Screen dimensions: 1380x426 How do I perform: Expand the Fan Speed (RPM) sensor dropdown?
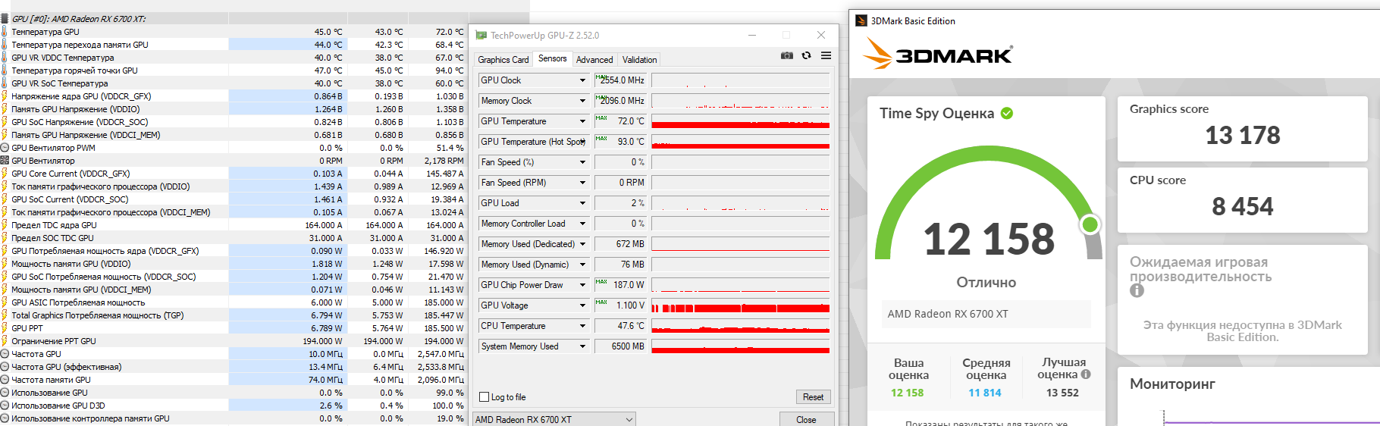pyautogui.click(x=582, y=183)
